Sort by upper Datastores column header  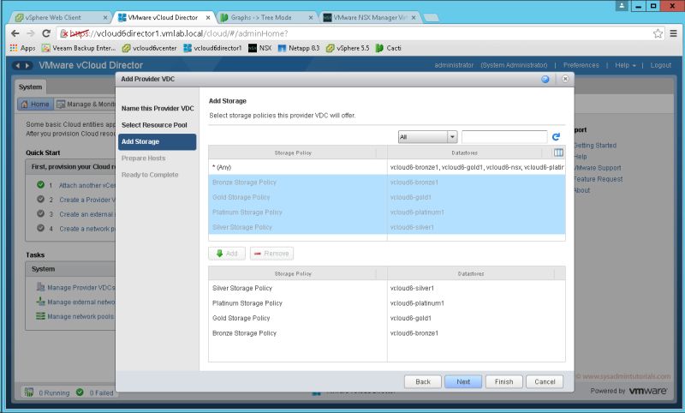[x=464, y=153]
